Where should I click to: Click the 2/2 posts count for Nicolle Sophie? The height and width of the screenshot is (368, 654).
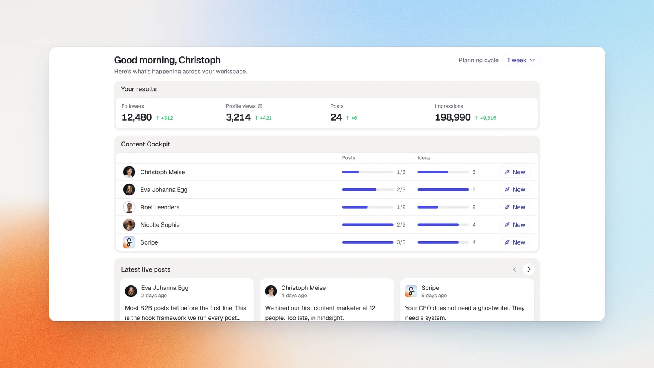pyautogui.click(x=401, y=225)
